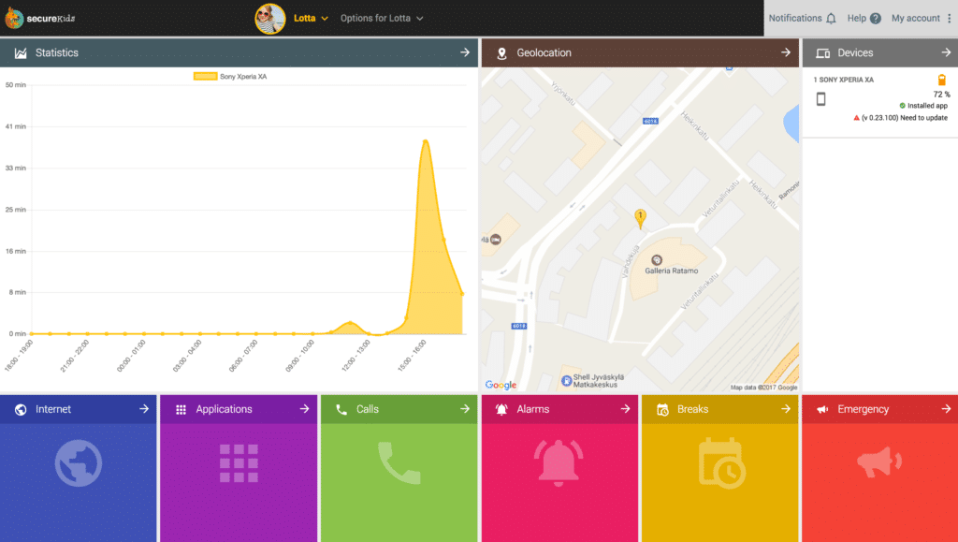The image size is (958, 542).
Task: Click the chart peak data point
Action: click(426, 141)
